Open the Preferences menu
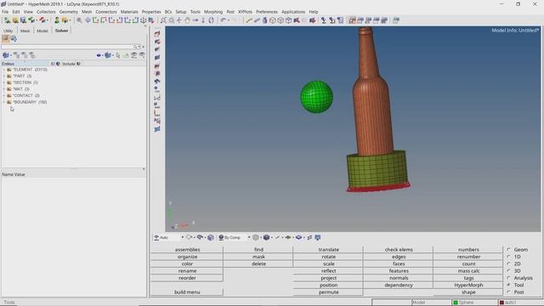Viewport: 544px width, 306px height. pyautogui.click(x=267, y=12)
